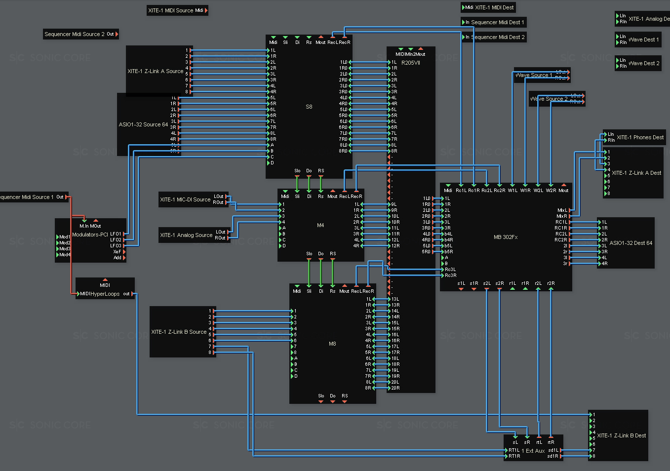Select the XITE-1 MIDI Dest module
Image resolution: width=670 pixels, height=471 pixels.
click(489, 7)
